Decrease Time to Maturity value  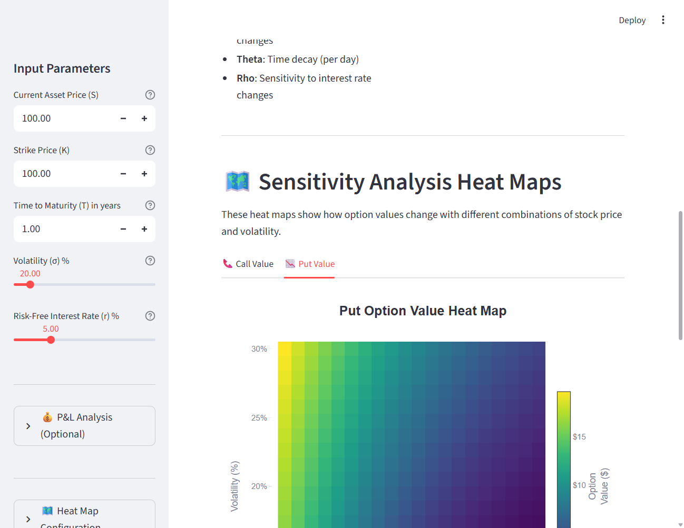coord(123,229)
